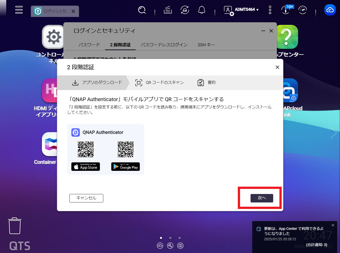Close the 2 段階認証 dialog

click(x=277, y=67)
